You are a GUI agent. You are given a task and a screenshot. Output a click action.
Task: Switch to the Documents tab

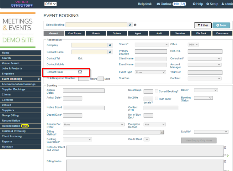pyautogui.click(x=222, y=33)
